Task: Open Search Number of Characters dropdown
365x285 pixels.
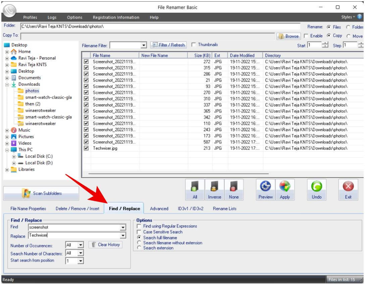Action: point(80,253)
